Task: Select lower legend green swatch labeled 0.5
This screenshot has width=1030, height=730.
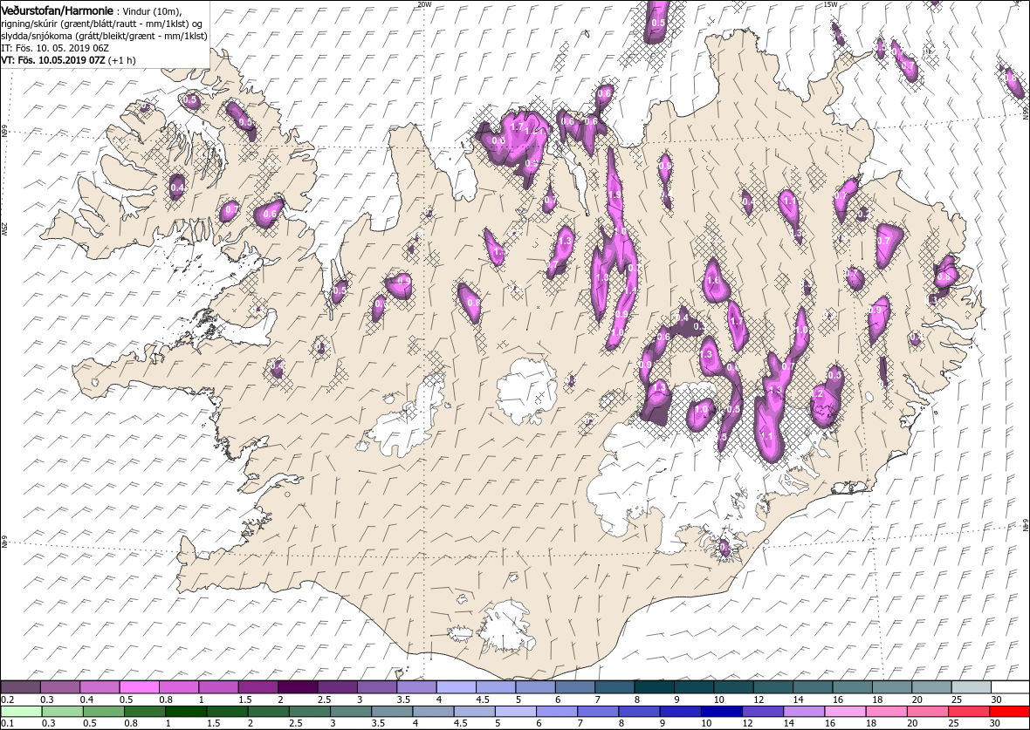Action: (103, 712)
